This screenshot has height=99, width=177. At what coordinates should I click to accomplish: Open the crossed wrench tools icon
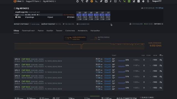pyautogui.click(x=134, y=1)
